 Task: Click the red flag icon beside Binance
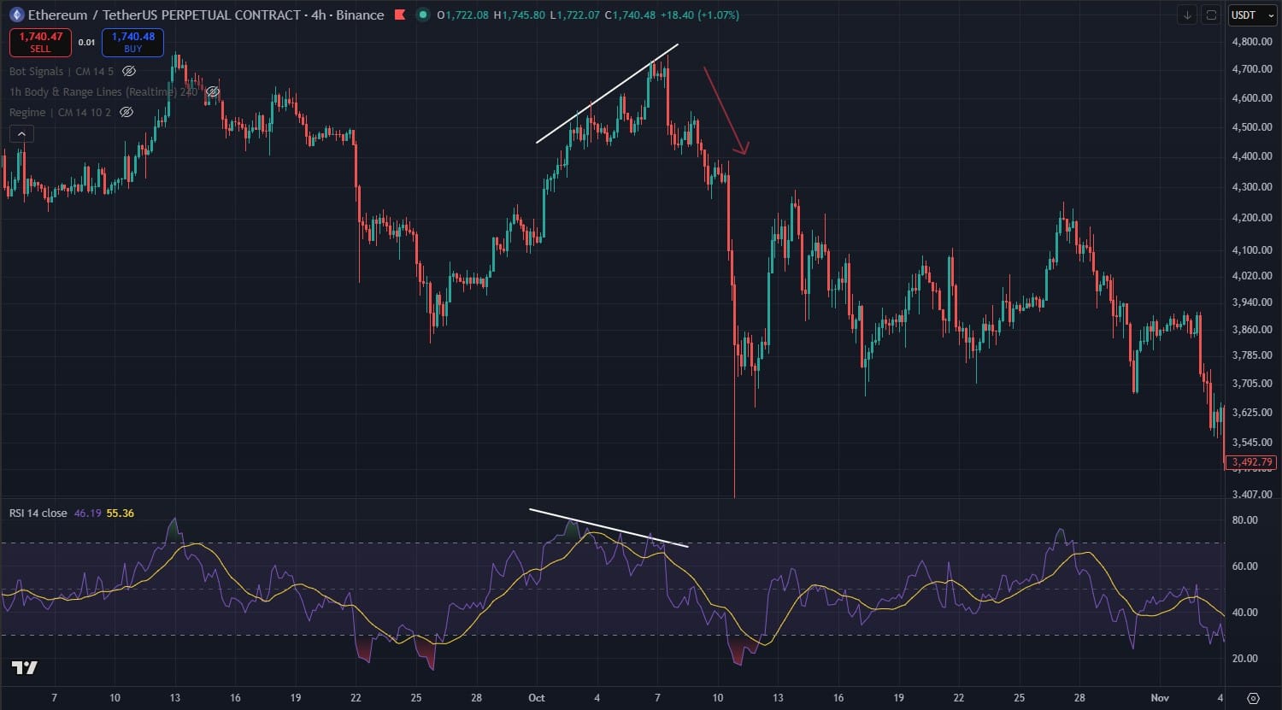[399, 15]
